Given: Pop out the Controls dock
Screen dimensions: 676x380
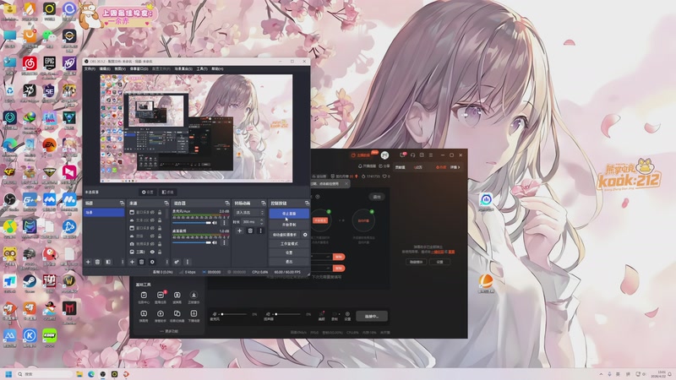Looking at the screenshot, I should [x=307, y=204].
